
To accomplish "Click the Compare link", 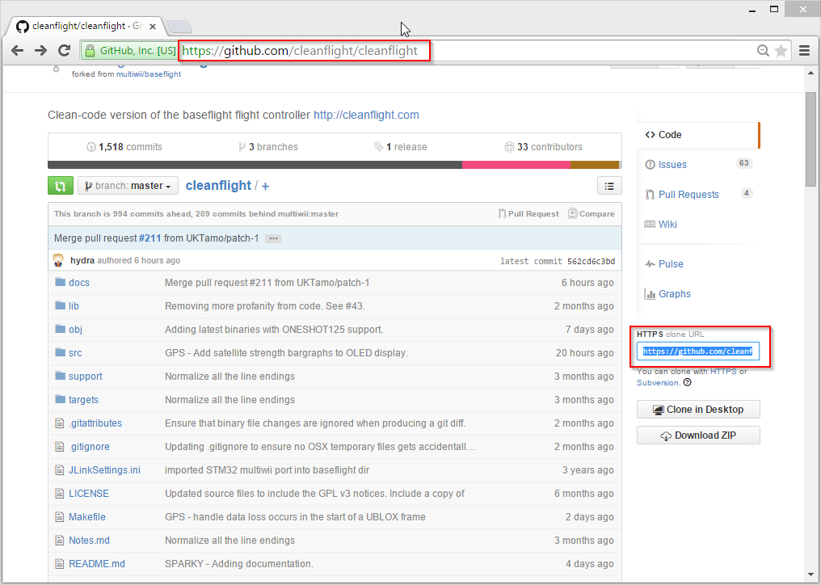I will coord(592,213).
